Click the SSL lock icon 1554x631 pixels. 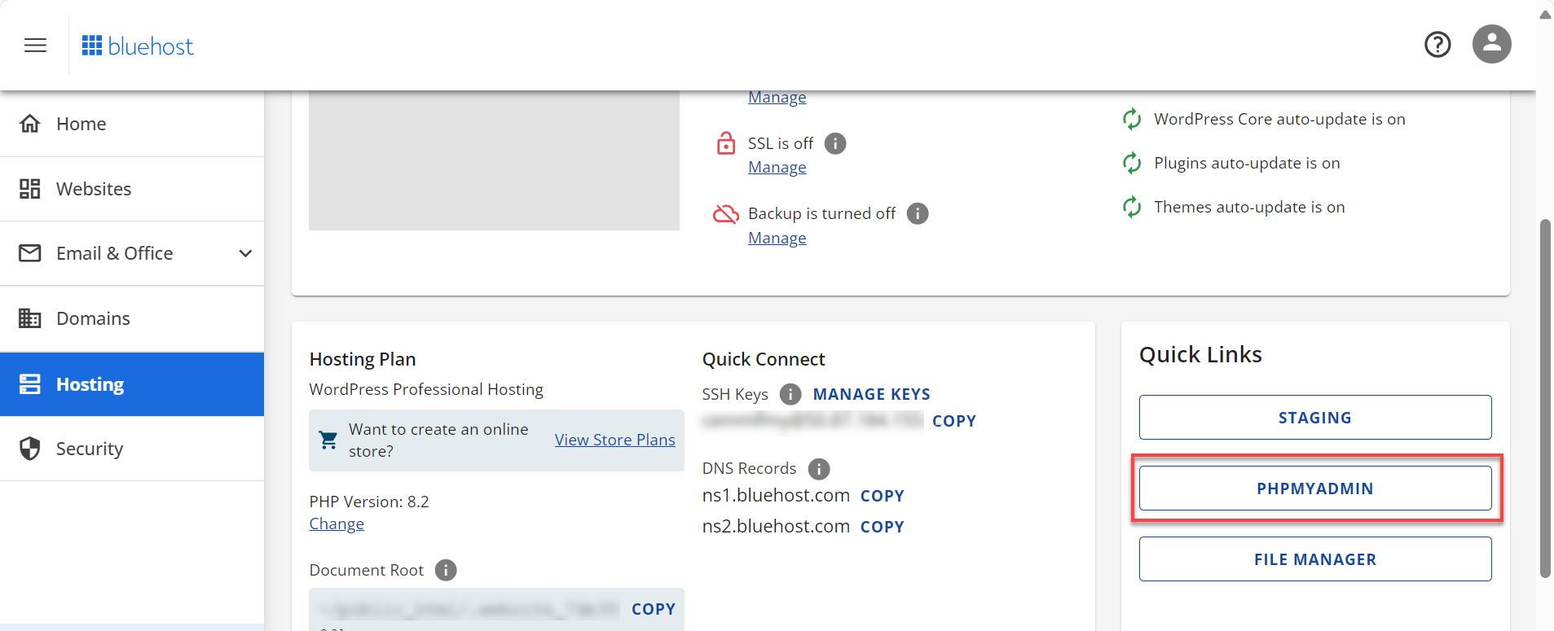tap(726, 143)
